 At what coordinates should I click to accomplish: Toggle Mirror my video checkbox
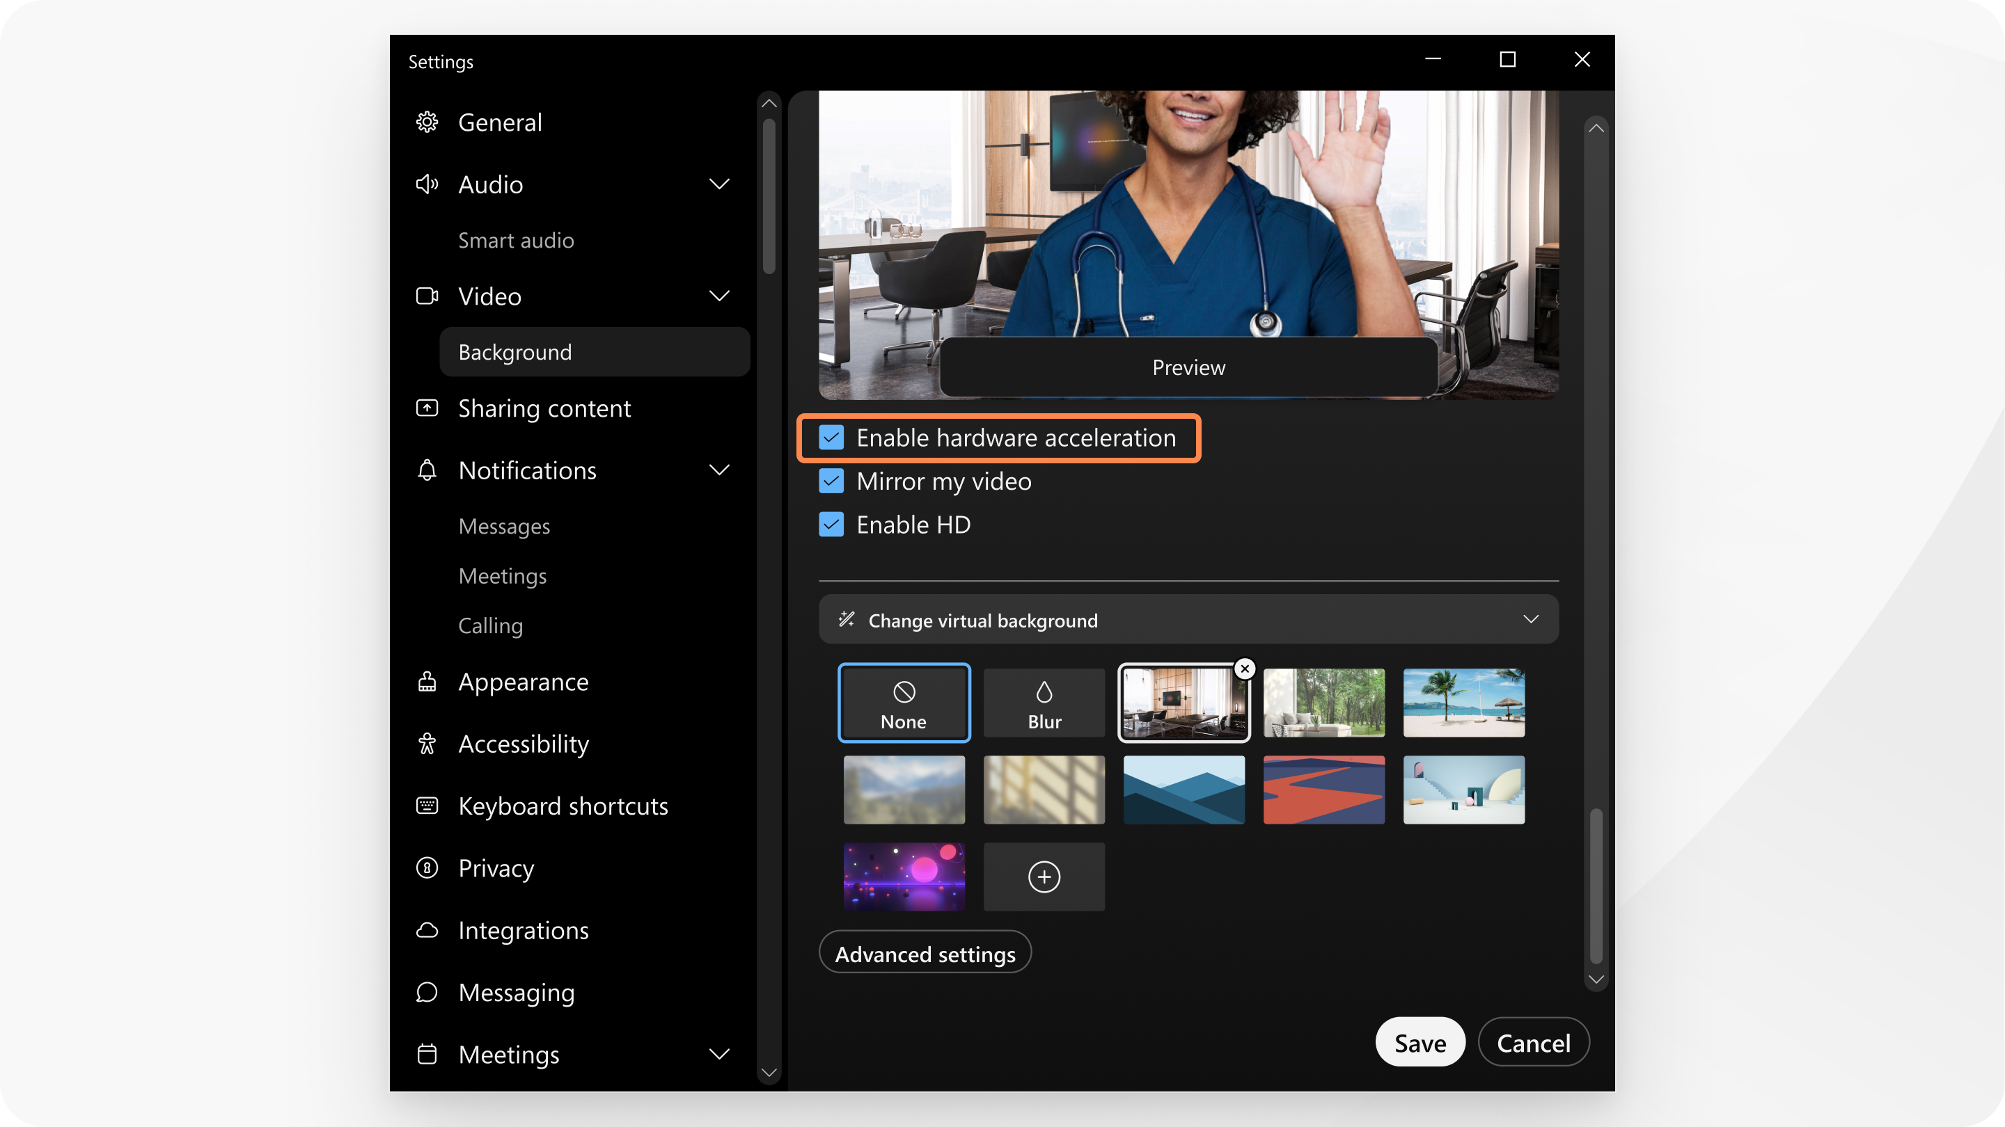(832, 480)
